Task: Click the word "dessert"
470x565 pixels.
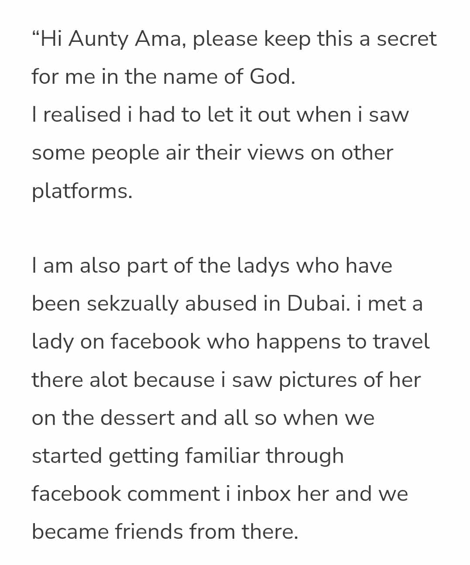Action: 137,418
